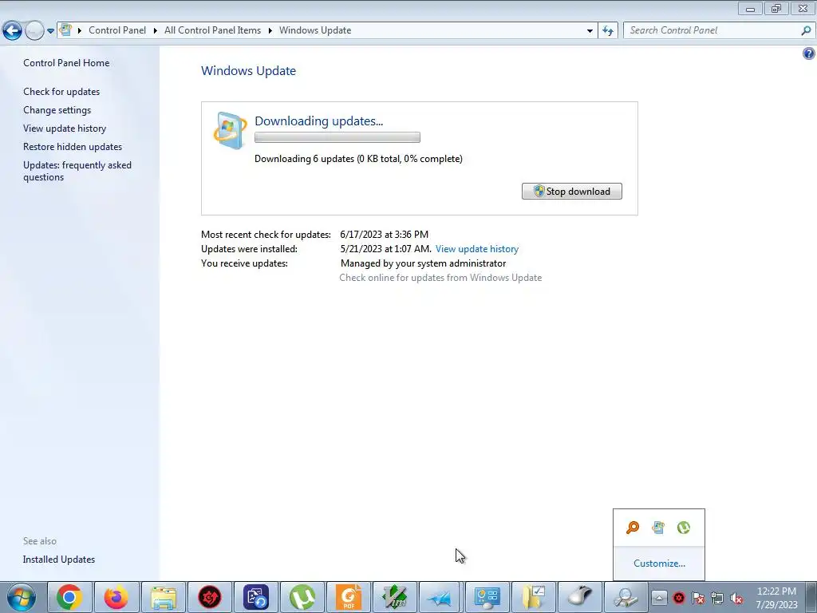Collapse the hidden tray icons arrow
Screen dimensions: 817x613
658,598
